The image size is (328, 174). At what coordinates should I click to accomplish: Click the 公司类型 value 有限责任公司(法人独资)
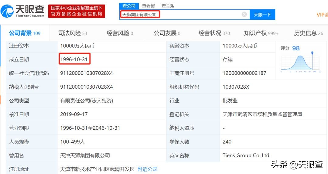pyautogui.click(x=87, y=101)
